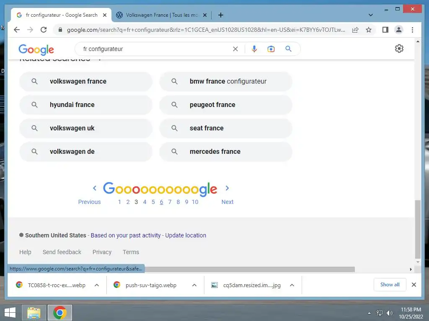Bookmark this page with the star icon
Screen dimensions: 429x321
[369, 30]
